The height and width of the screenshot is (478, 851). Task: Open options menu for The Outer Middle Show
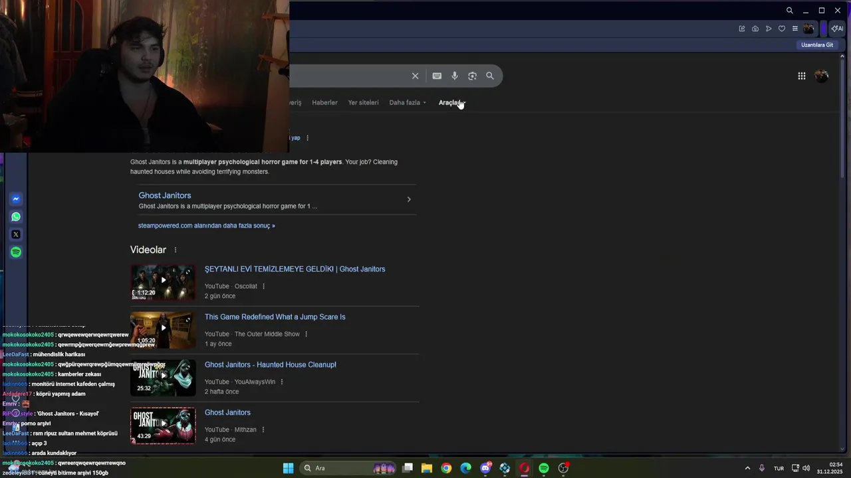(306, 334)
